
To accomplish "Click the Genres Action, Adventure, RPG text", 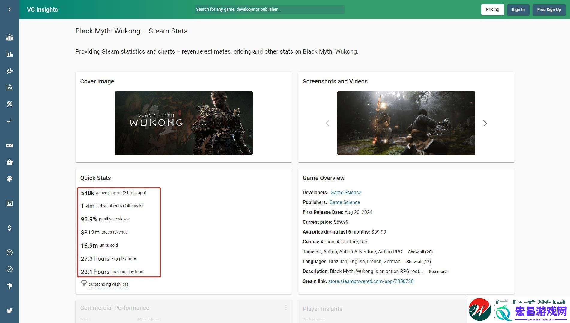I will pos(336,242).
